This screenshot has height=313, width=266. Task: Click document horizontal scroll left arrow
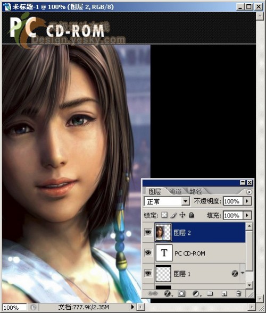140,307
